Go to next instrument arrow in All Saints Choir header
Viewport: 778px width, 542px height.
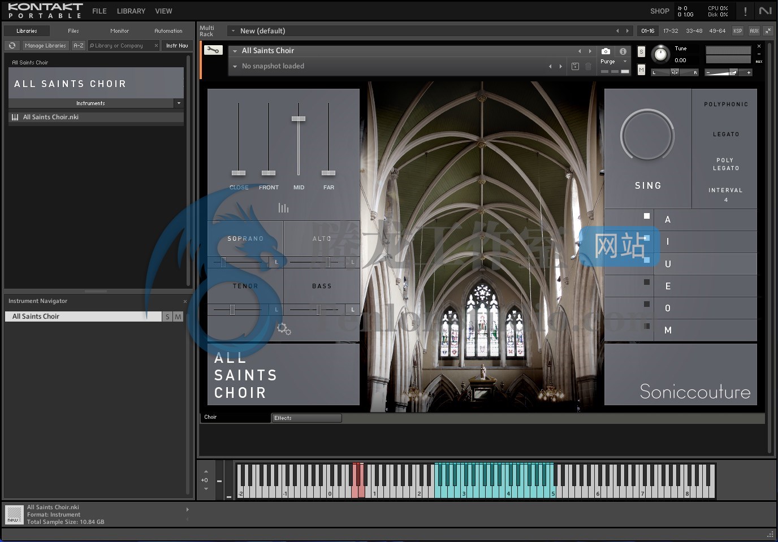(590, 51)
